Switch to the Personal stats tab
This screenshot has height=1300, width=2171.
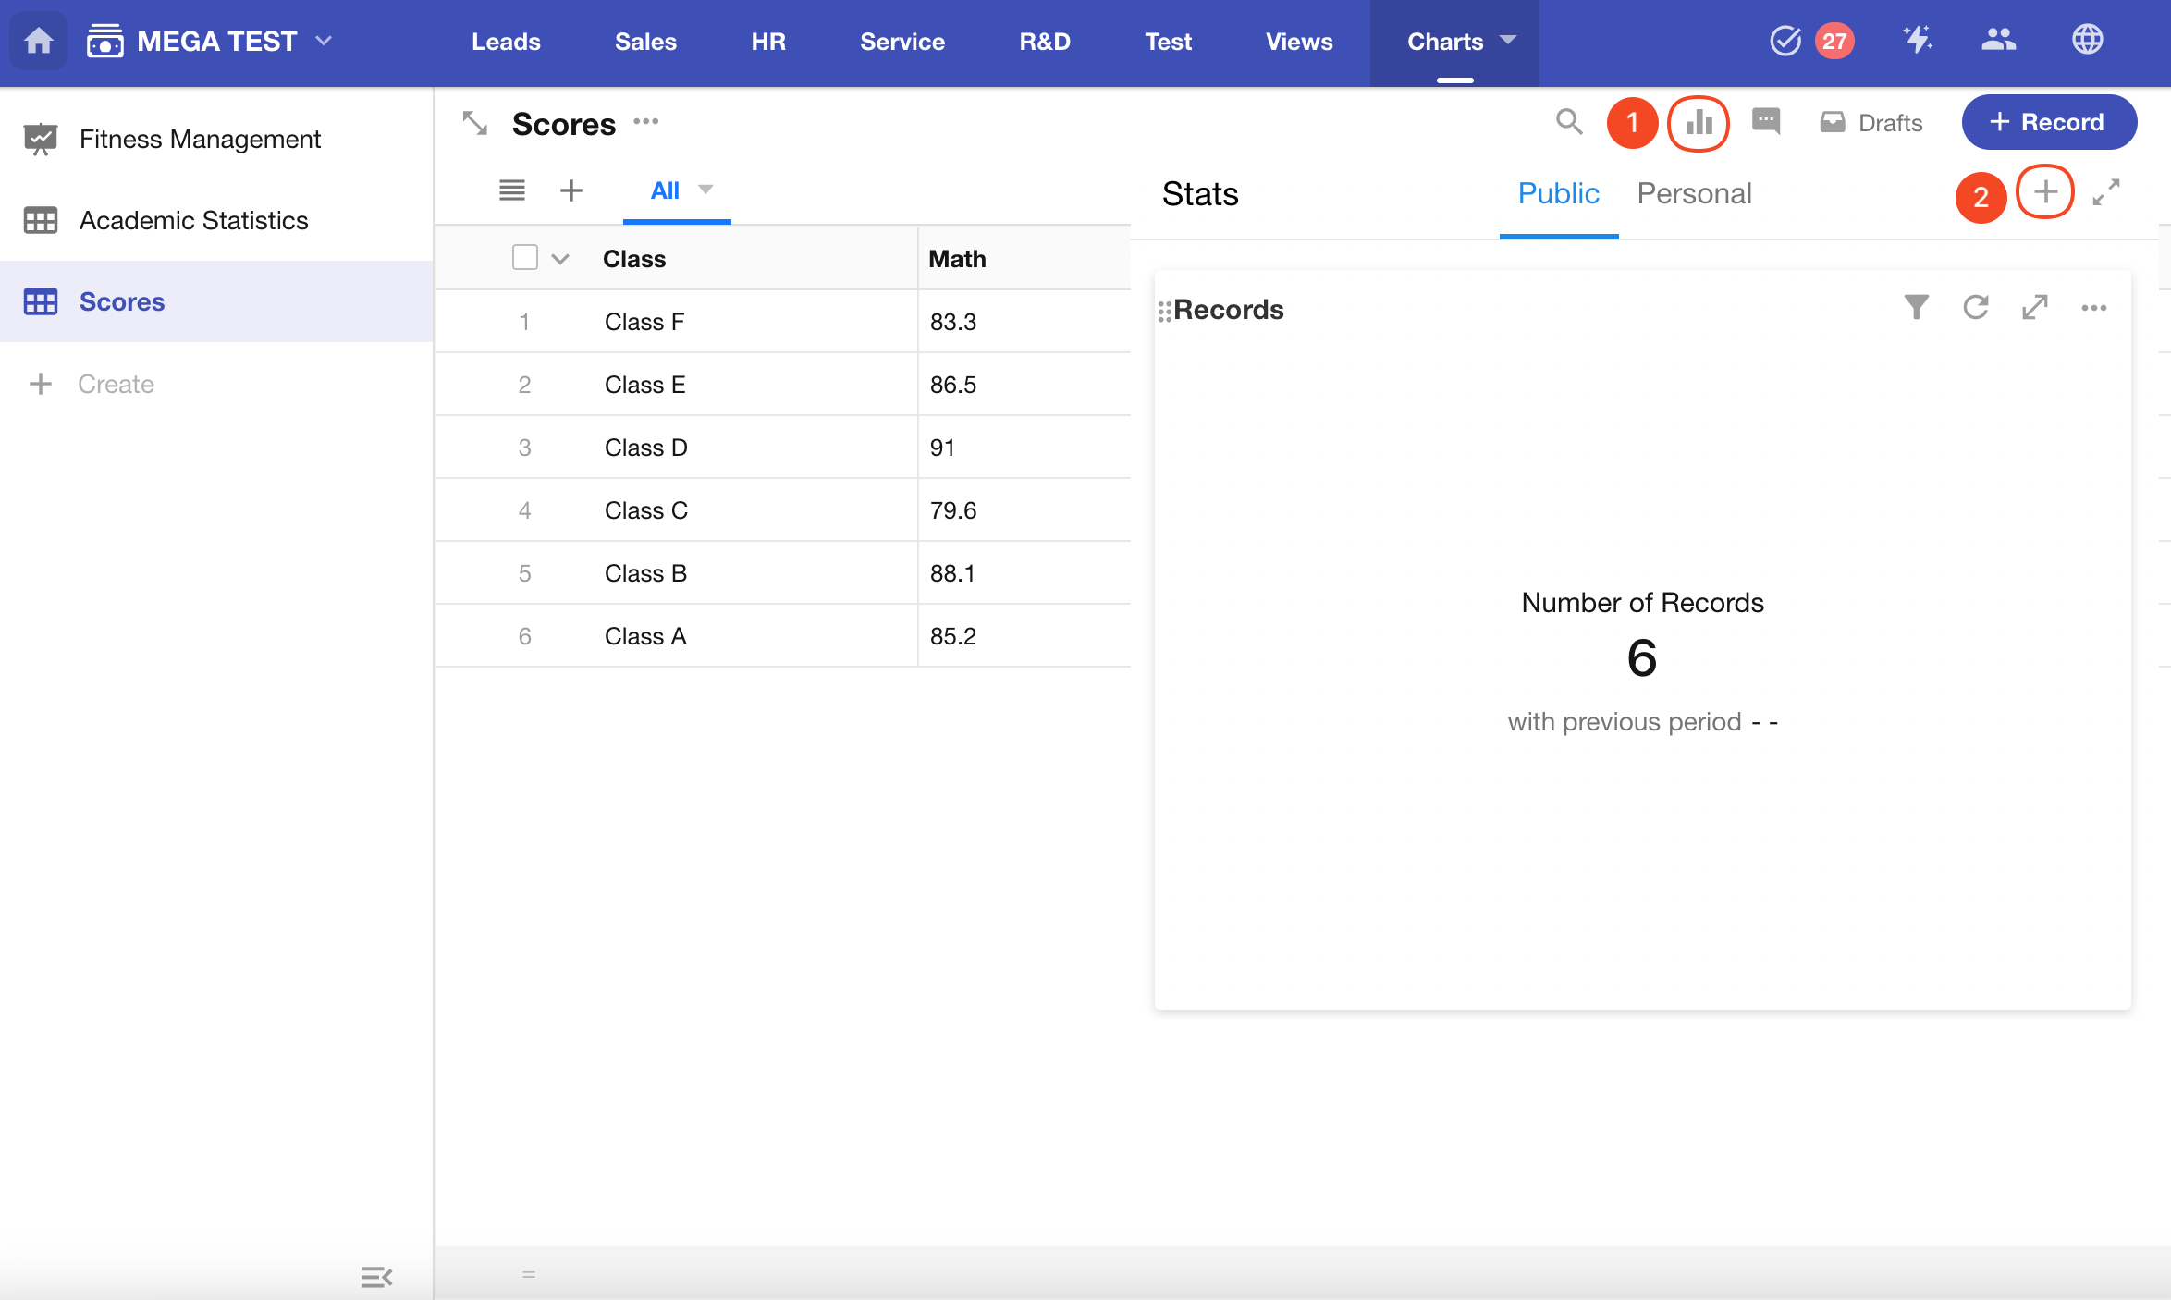tap(1694, 193)
